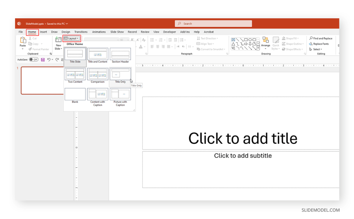Click the Shape Effects button
Screen dimensions: 354x219
tap(293, 49)
